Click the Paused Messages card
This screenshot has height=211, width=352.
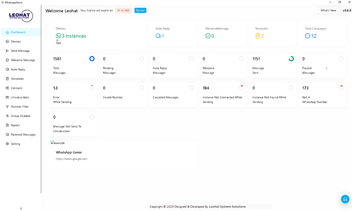pos(323,66)
